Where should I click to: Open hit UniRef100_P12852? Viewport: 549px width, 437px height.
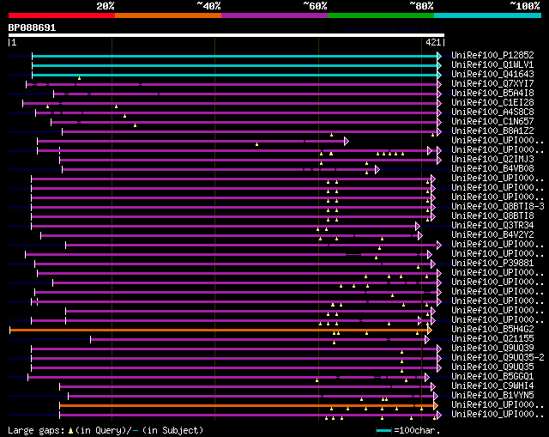click(x=492, y=55)
